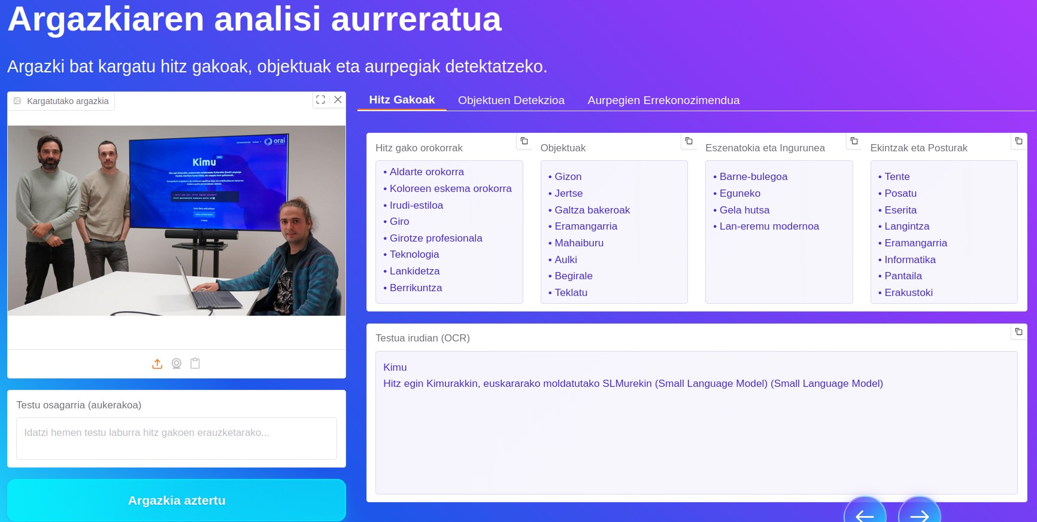Select the action entry Informatika

[x=910, y=260]
